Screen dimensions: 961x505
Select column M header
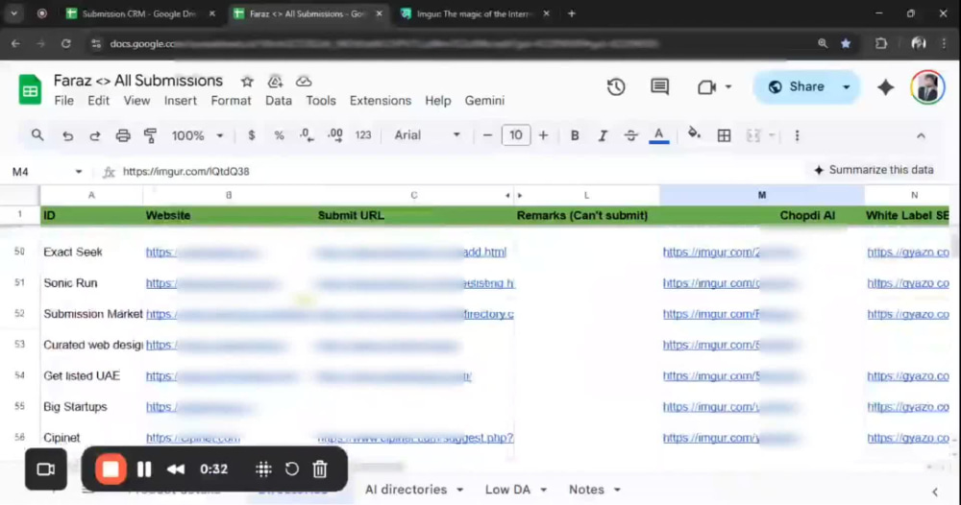(x=762, y=195)
